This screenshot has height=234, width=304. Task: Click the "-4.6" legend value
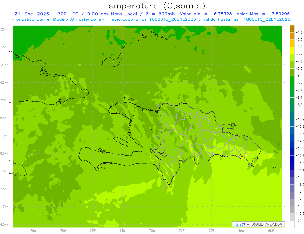point(299,61)
